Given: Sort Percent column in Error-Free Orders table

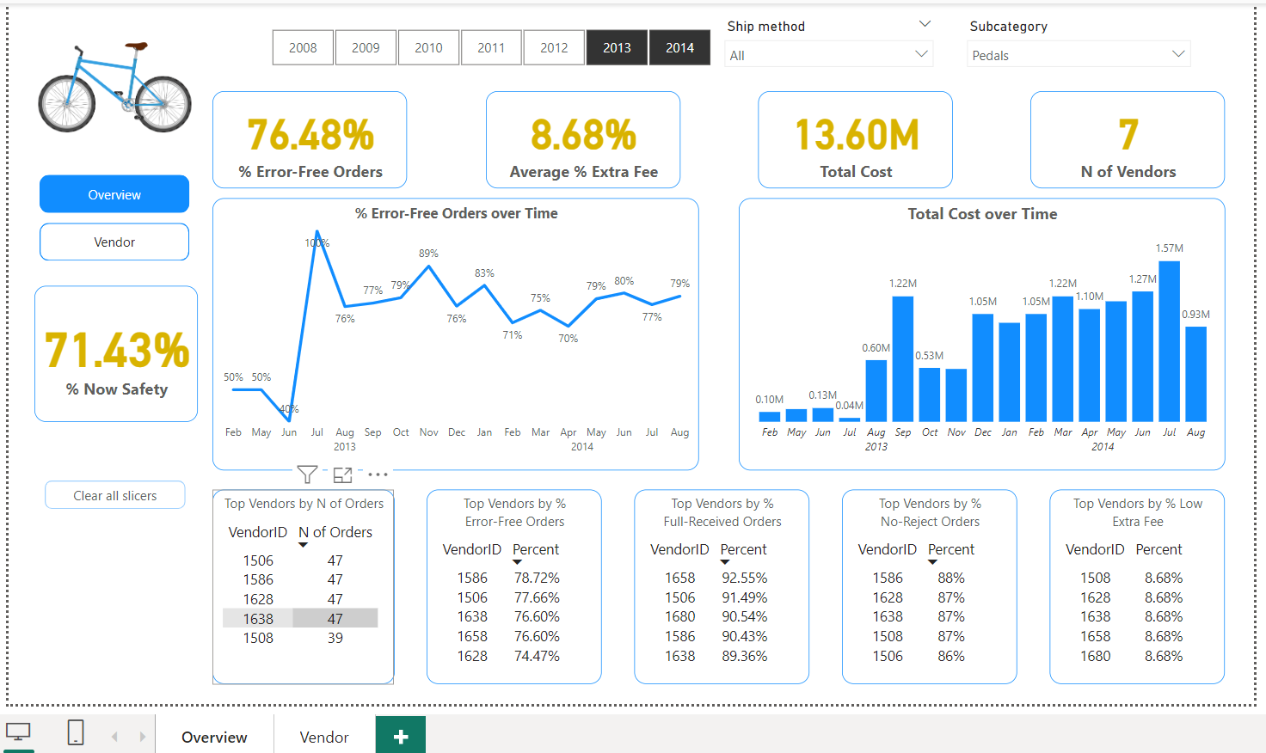Looking at the screenshot, I should 536,549.
